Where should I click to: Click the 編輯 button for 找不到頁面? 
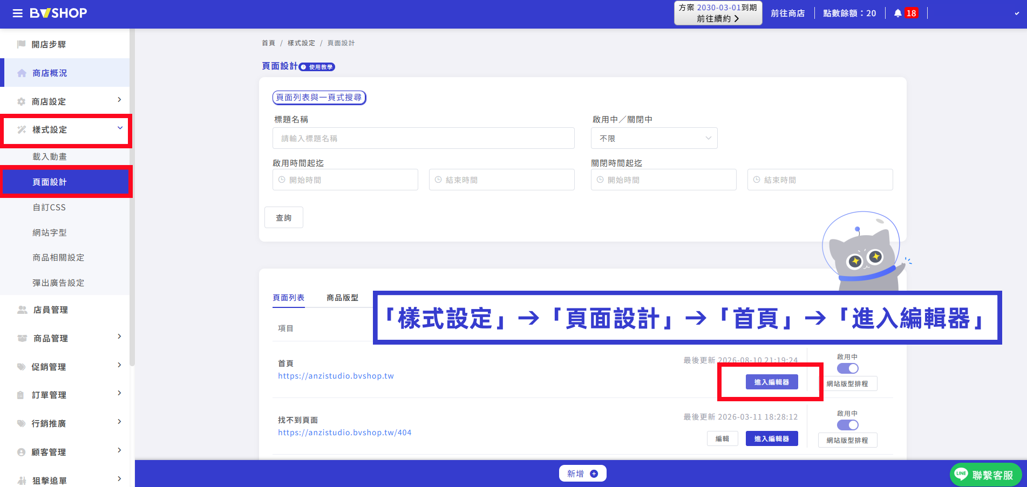(723, 438)
